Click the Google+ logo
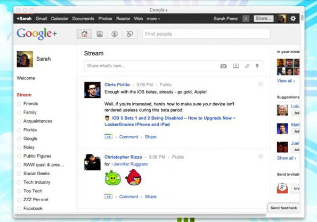Image resolution: width=317 pixels, height=222 pixels. 37,34
